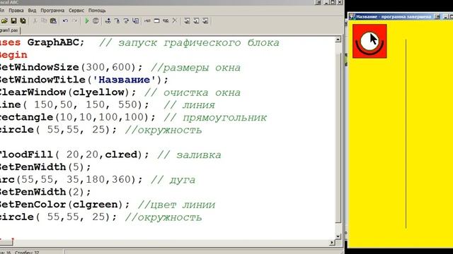Click editor vertical scrollbar down arrow

click(x=338, y=236)
